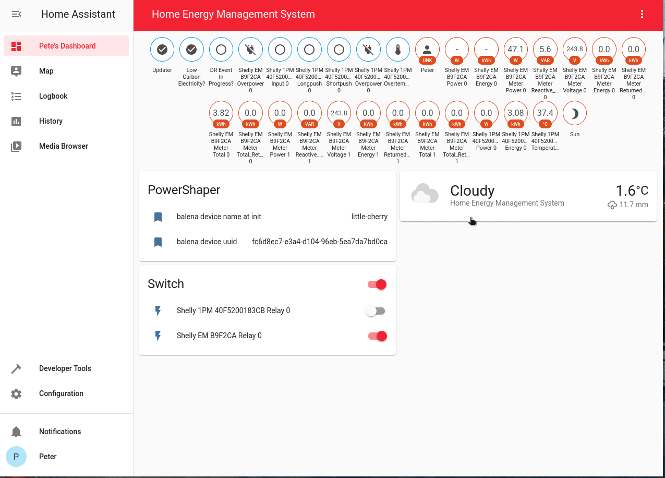Viewport: 665px width, 478px height.
Task: Click Shelly 1PM Input 0 badge
Action: pos(280,50)
